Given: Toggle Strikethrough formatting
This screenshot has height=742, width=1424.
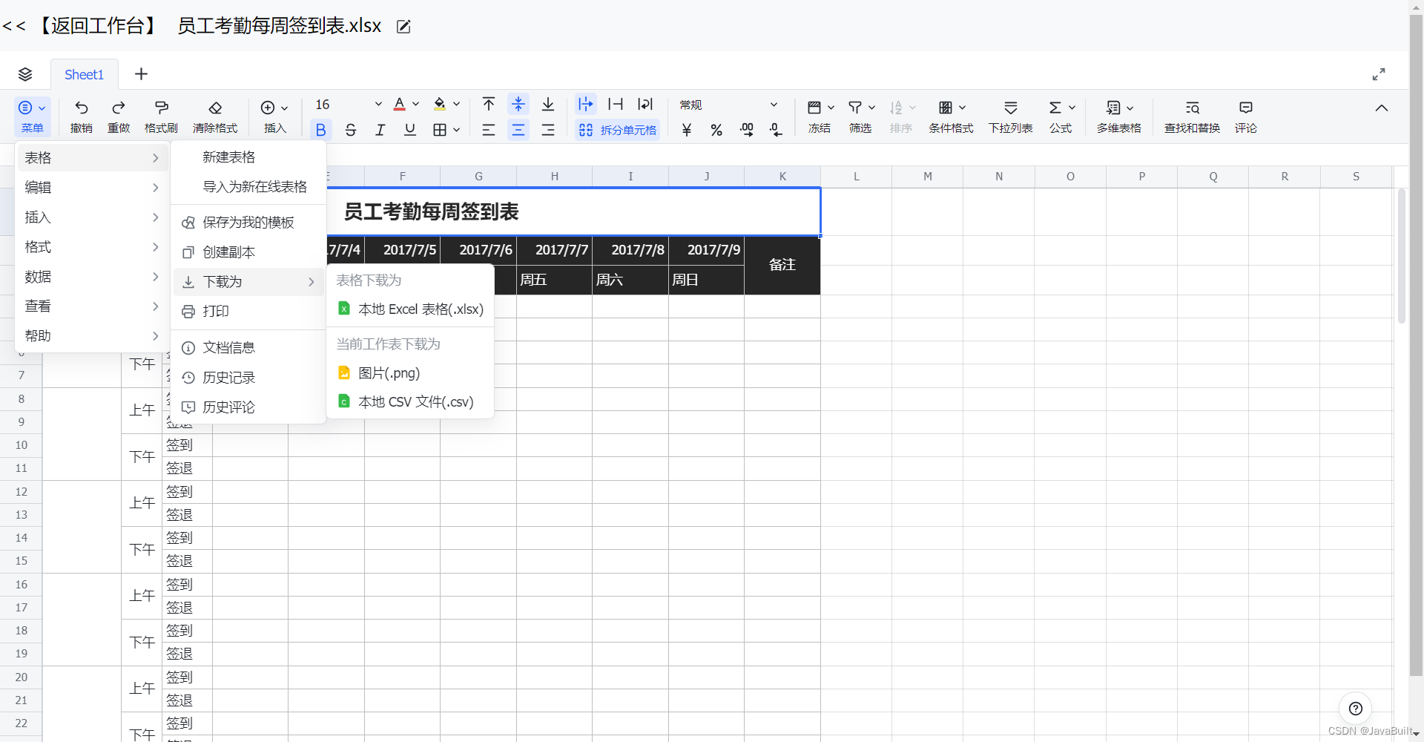Looking at the screenshot, I should [x=351, y=130].
